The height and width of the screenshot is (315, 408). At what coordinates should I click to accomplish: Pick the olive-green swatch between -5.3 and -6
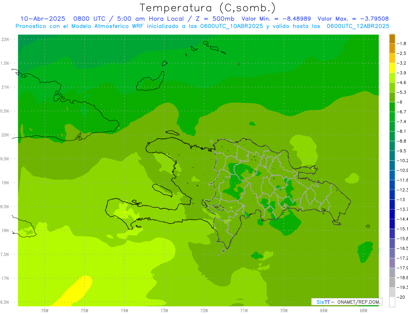[x=392, y=97]
